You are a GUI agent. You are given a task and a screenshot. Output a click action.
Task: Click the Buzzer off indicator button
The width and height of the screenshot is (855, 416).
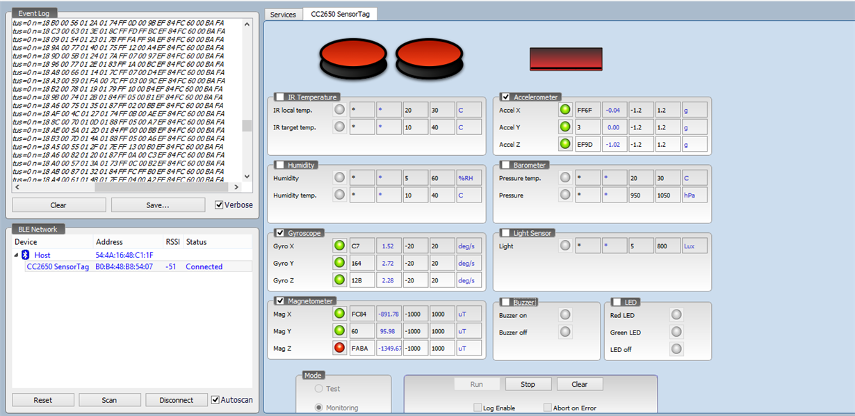coord(565,332)
